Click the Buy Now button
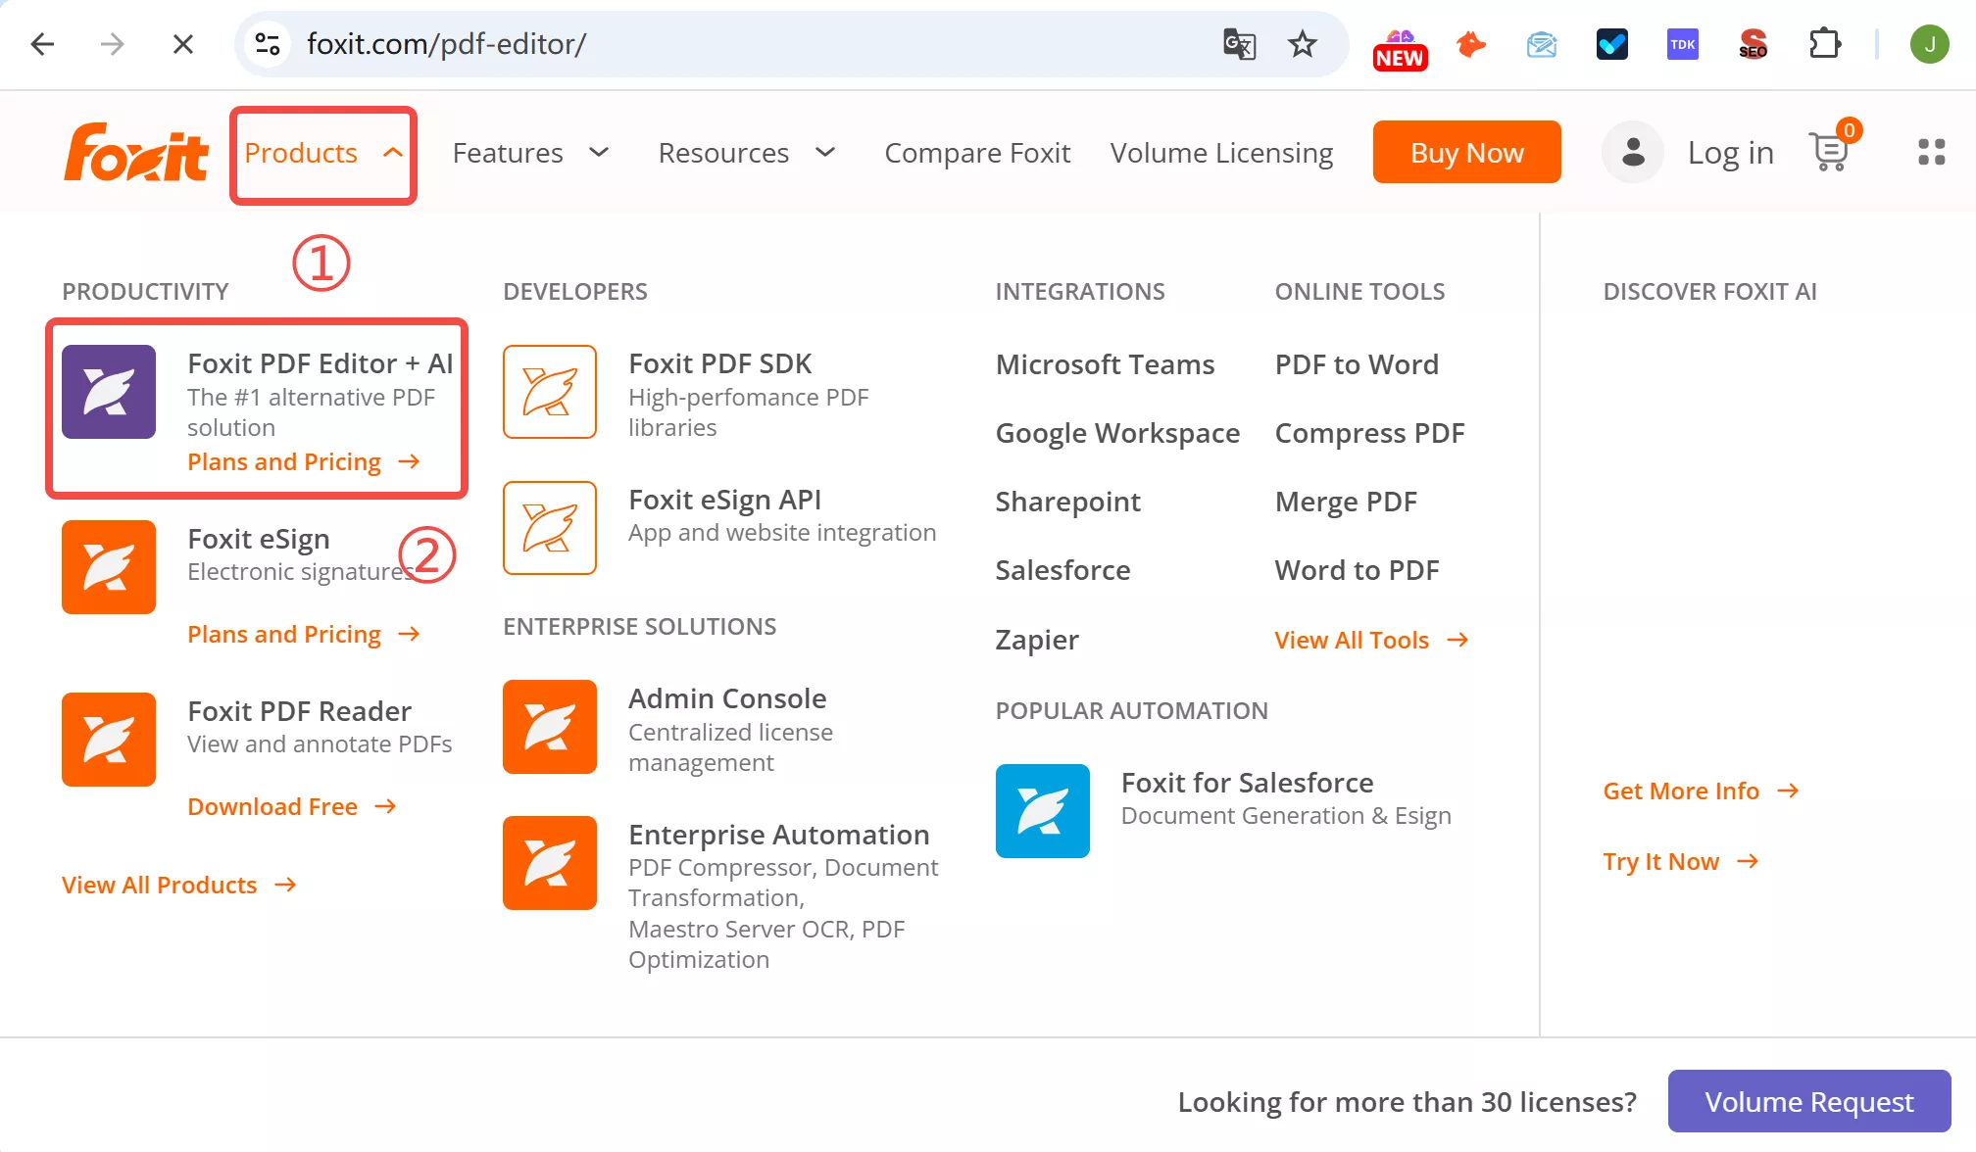 click(x=1466, y=152)
